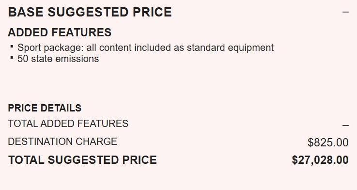Click the TOTAL ADDED FEATURES label

click(x=68, y=124)
